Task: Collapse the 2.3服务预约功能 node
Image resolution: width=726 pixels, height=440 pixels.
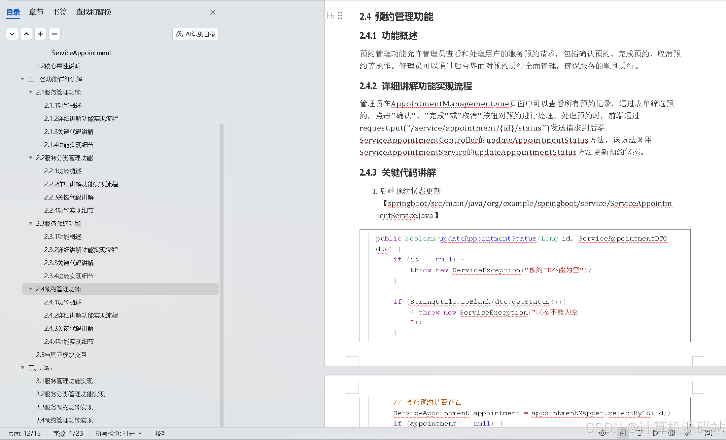Action: coord(31,223)
